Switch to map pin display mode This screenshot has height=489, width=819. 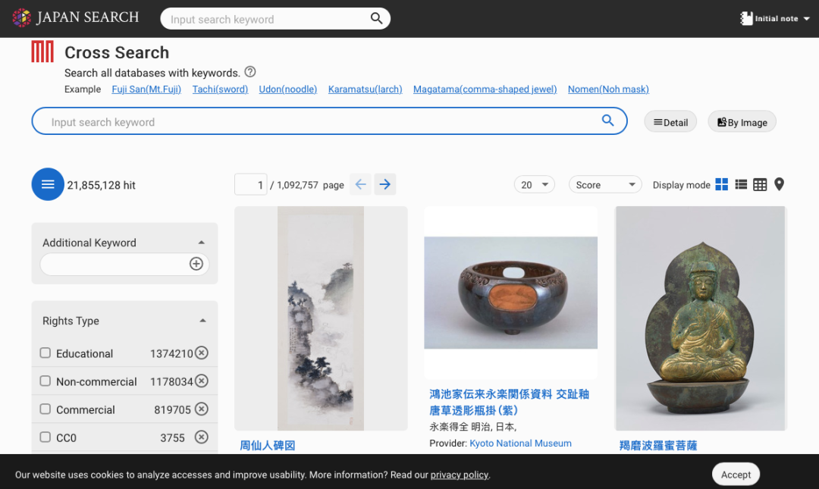click(x=780, y=184)
